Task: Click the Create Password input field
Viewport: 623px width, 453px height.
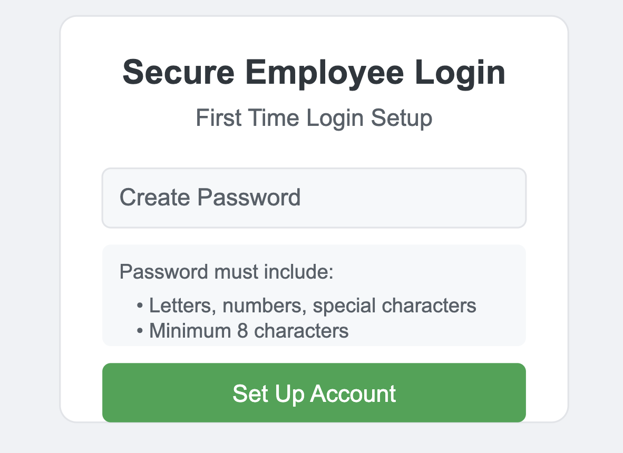Action: coord(314,198)
